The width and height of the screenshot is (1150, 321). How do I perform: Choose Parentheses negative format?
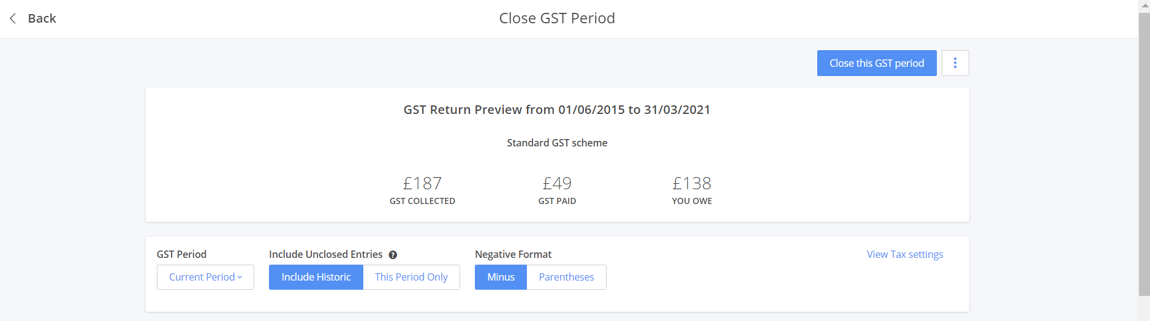coord(567,277)
